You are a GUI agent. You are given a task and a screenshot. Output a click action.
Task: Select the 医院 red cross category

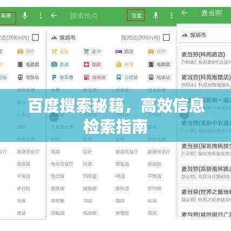tap(92, 64)
